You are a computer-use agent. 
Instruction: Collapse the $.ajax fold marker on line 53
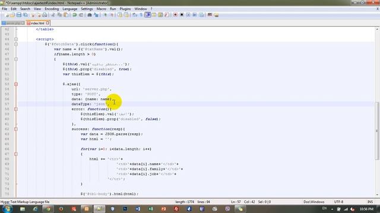(16, 84)
